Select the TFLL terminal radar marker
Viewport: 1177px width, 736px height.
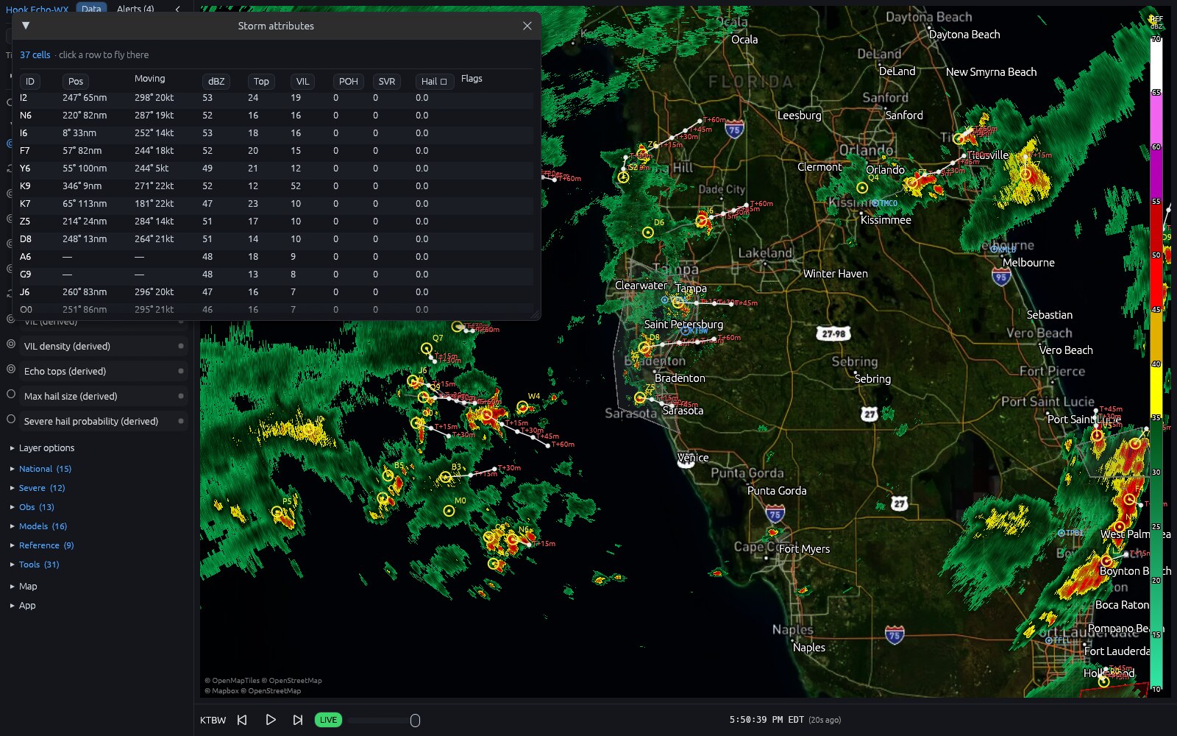(1048, 640)
